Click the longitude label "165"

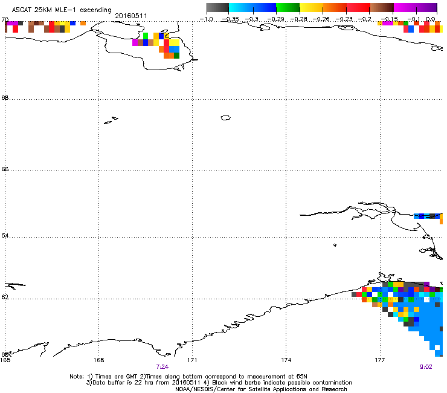[x=5, y=360]
